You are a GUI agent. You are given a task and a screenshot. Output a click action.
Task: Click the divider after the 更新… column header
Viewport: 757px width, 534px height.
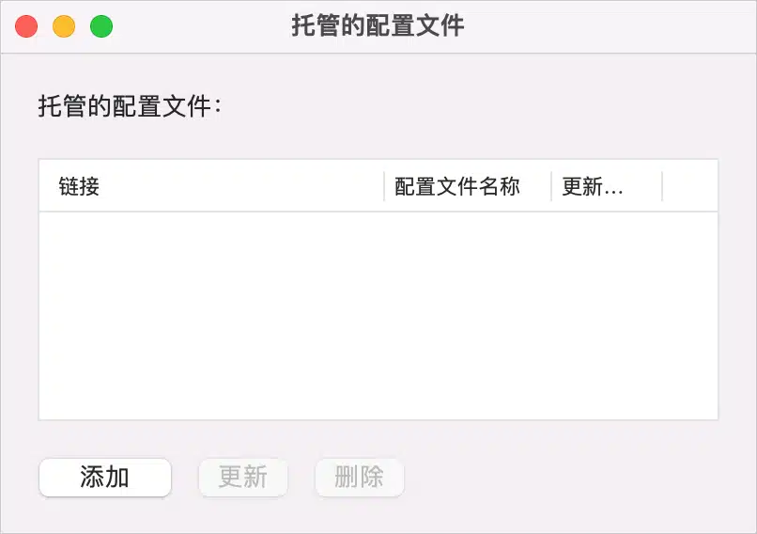pos(662,186)
